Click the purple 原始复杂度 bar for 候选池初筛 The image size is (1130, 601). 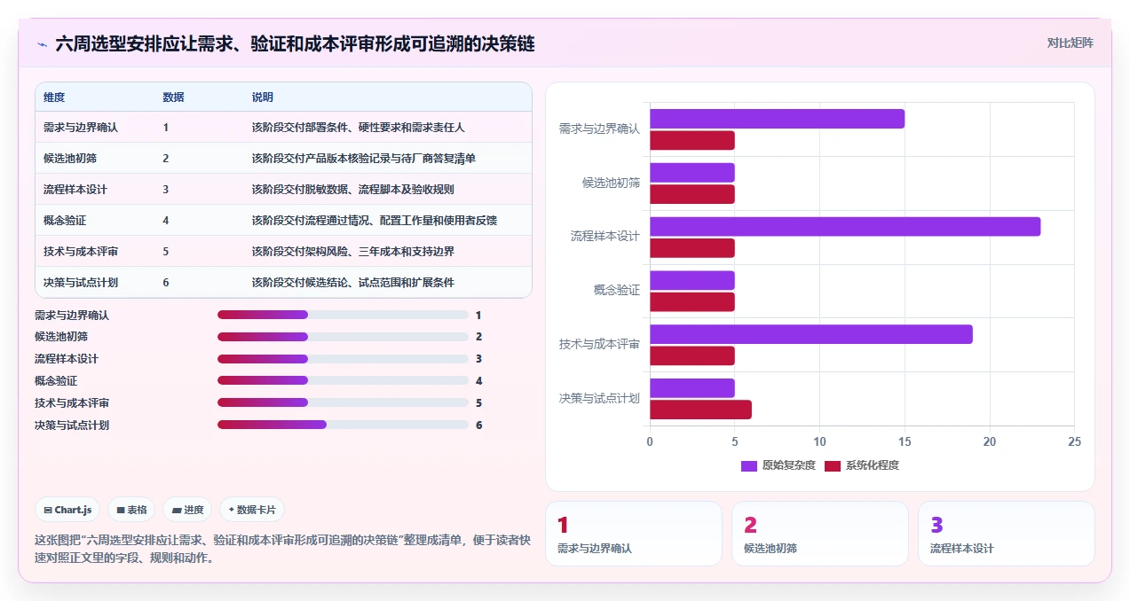pyautogui.click(x=692, y=173)
